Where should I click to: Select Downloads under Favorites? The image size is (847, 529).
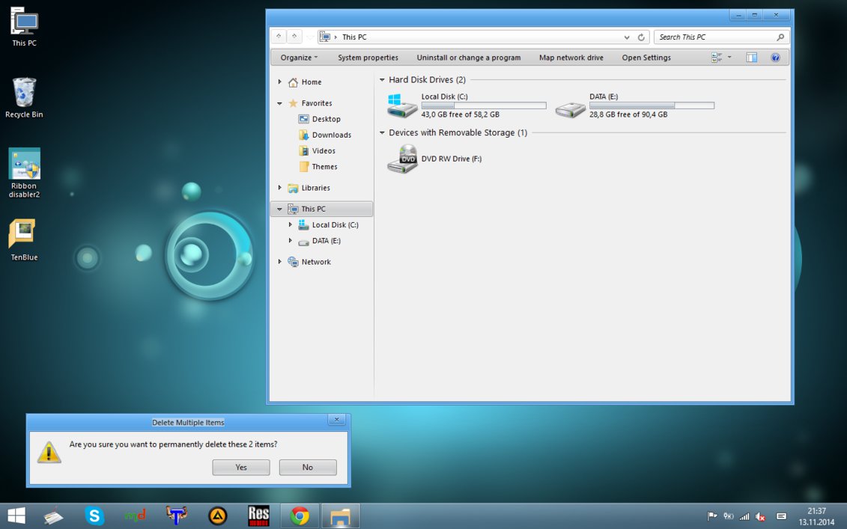pyautogui.click(x=325, y=135)
